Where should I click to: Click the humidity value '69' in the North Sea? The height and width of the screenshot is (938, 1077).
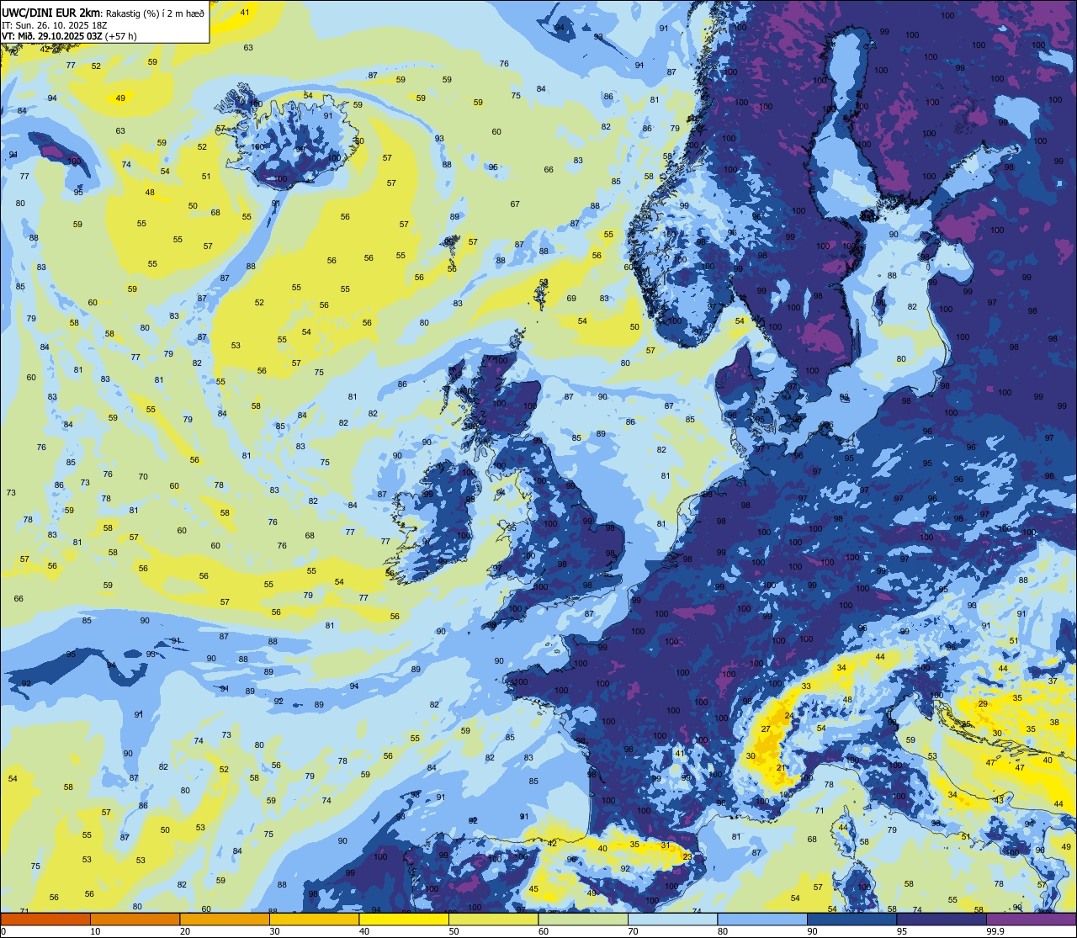tap(571, 299)
